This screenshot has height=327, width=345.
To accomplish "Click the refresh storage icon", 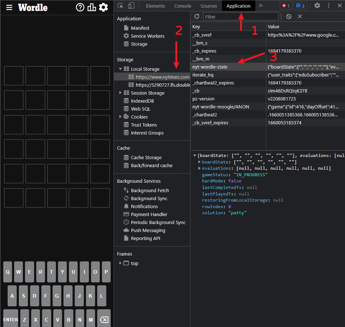I will point(197,16).
